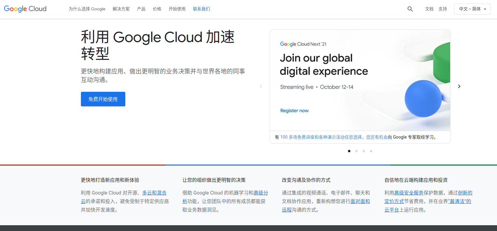
Task: Open 价格 menu item
Action: (157, 9)
